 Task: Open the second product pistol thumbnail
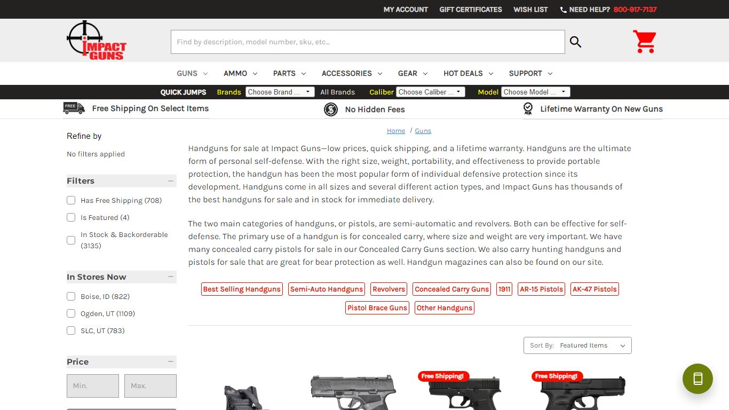click(353, 392)
